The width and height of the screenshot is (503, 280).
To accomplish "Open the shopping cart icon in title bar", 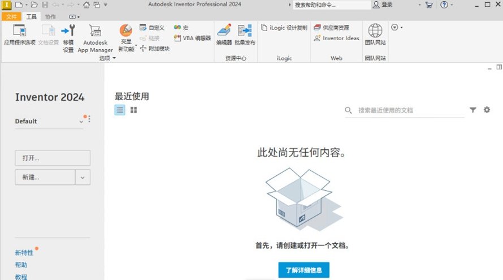I will pos(429,5).
